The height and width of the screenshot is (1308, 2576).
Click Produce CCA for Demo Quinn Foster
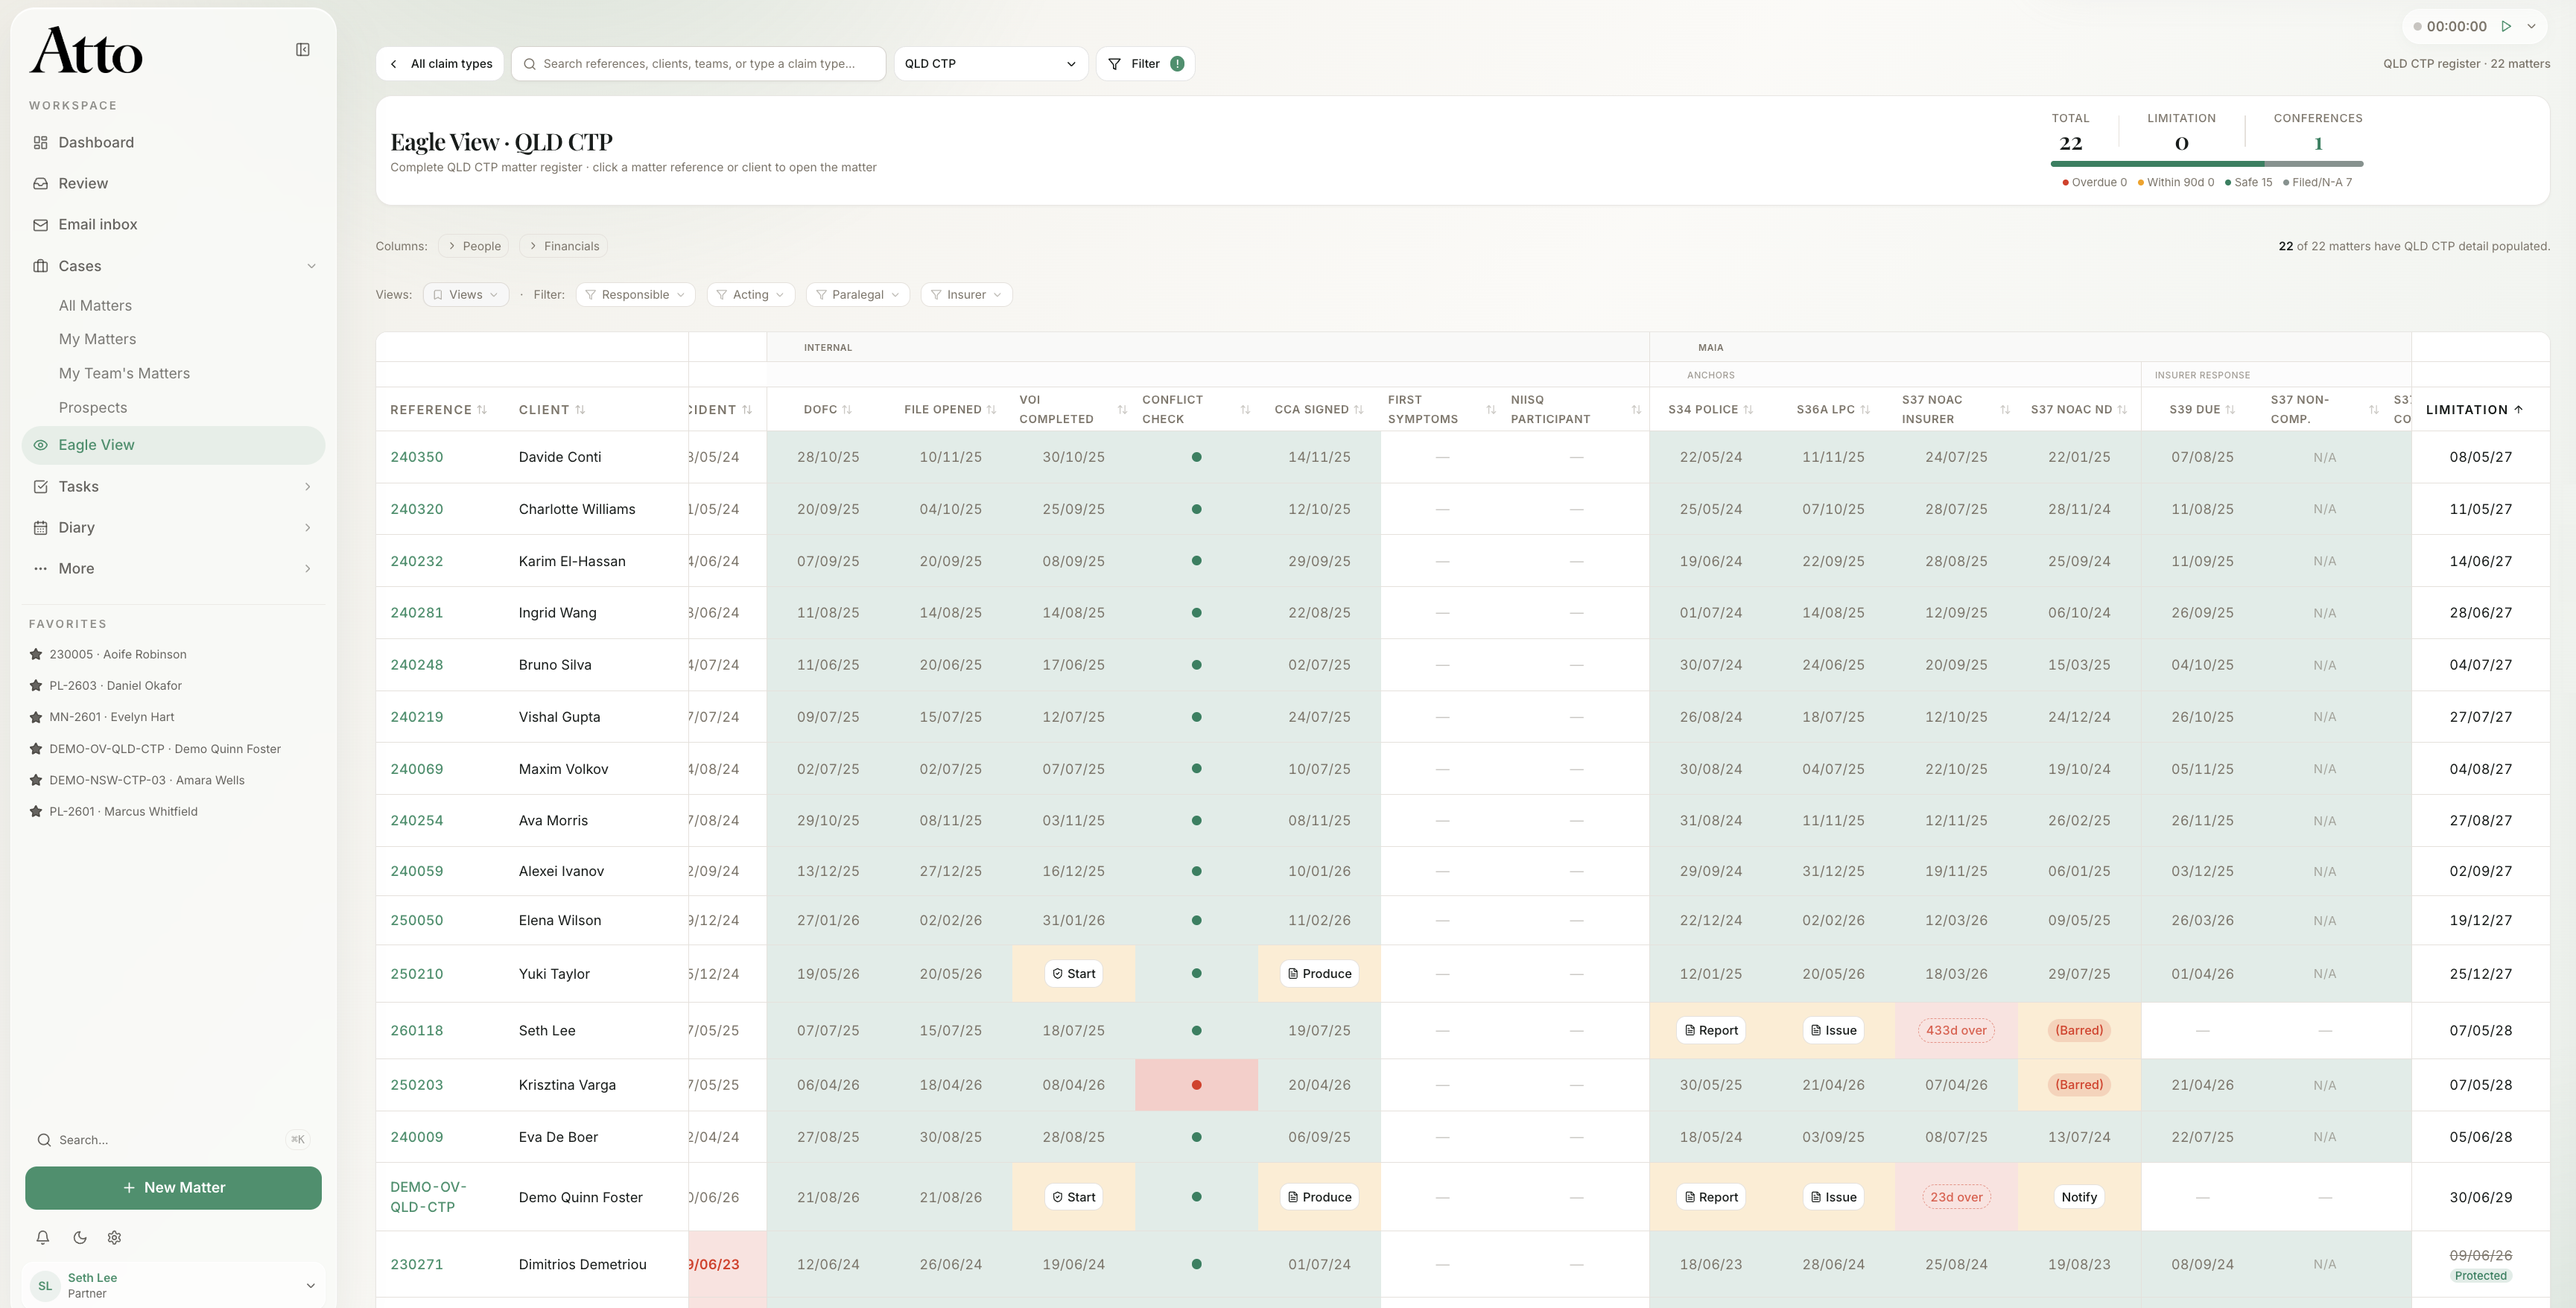click(x=1319, y=1197)
